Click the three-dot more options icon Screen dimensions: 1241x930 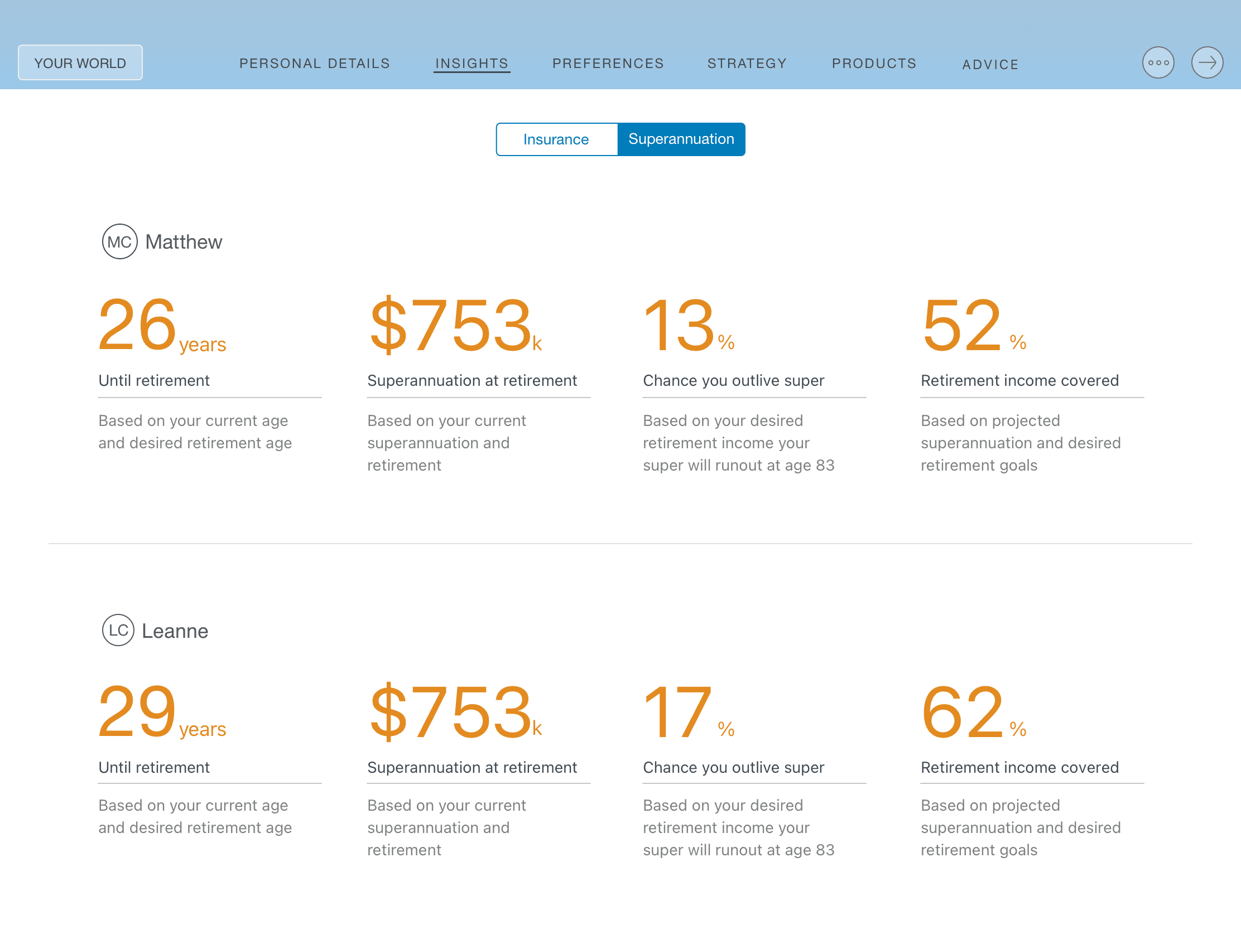[x=1157, y=62]
